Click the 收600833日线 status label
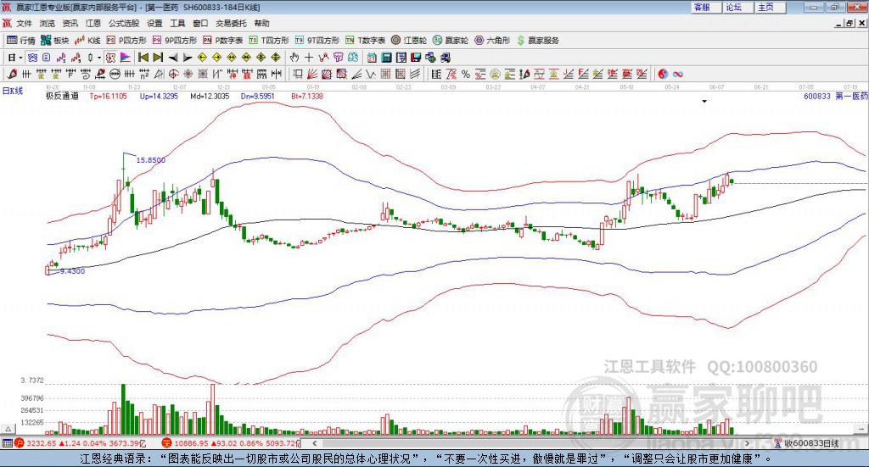869x467 pixels. pos(807,443)
